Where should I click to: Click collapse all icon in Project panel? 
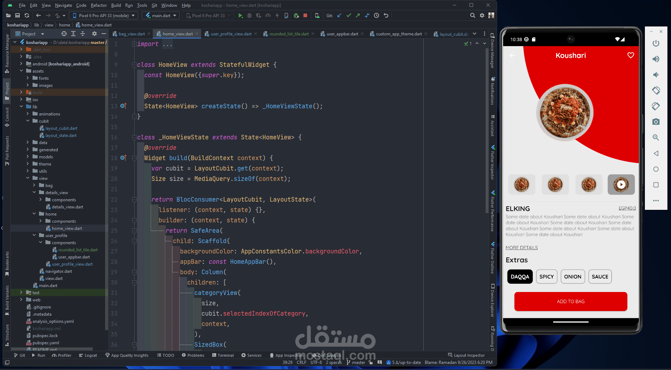[83, 34]
